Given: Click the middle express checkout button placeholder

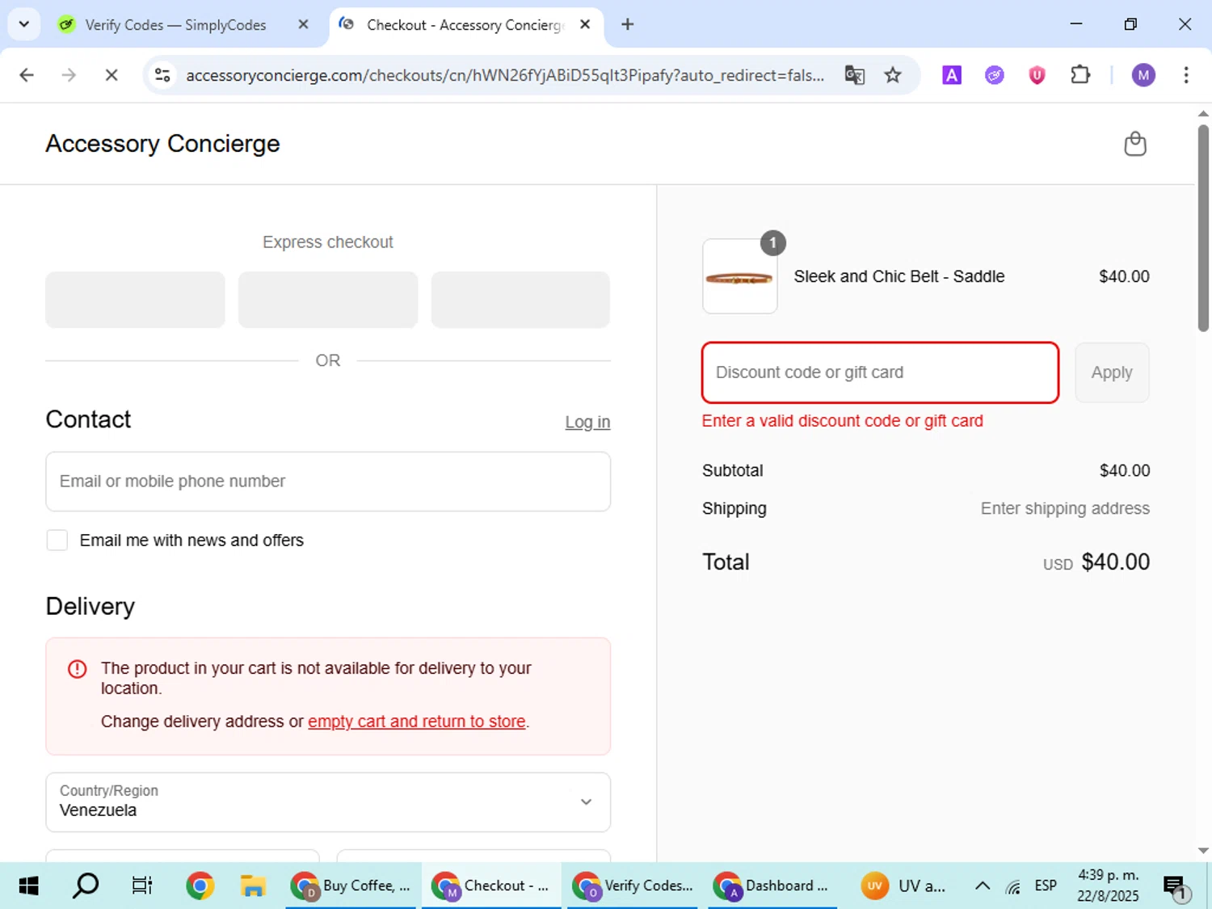Looking at the screenshot, I should coord(328,300).
